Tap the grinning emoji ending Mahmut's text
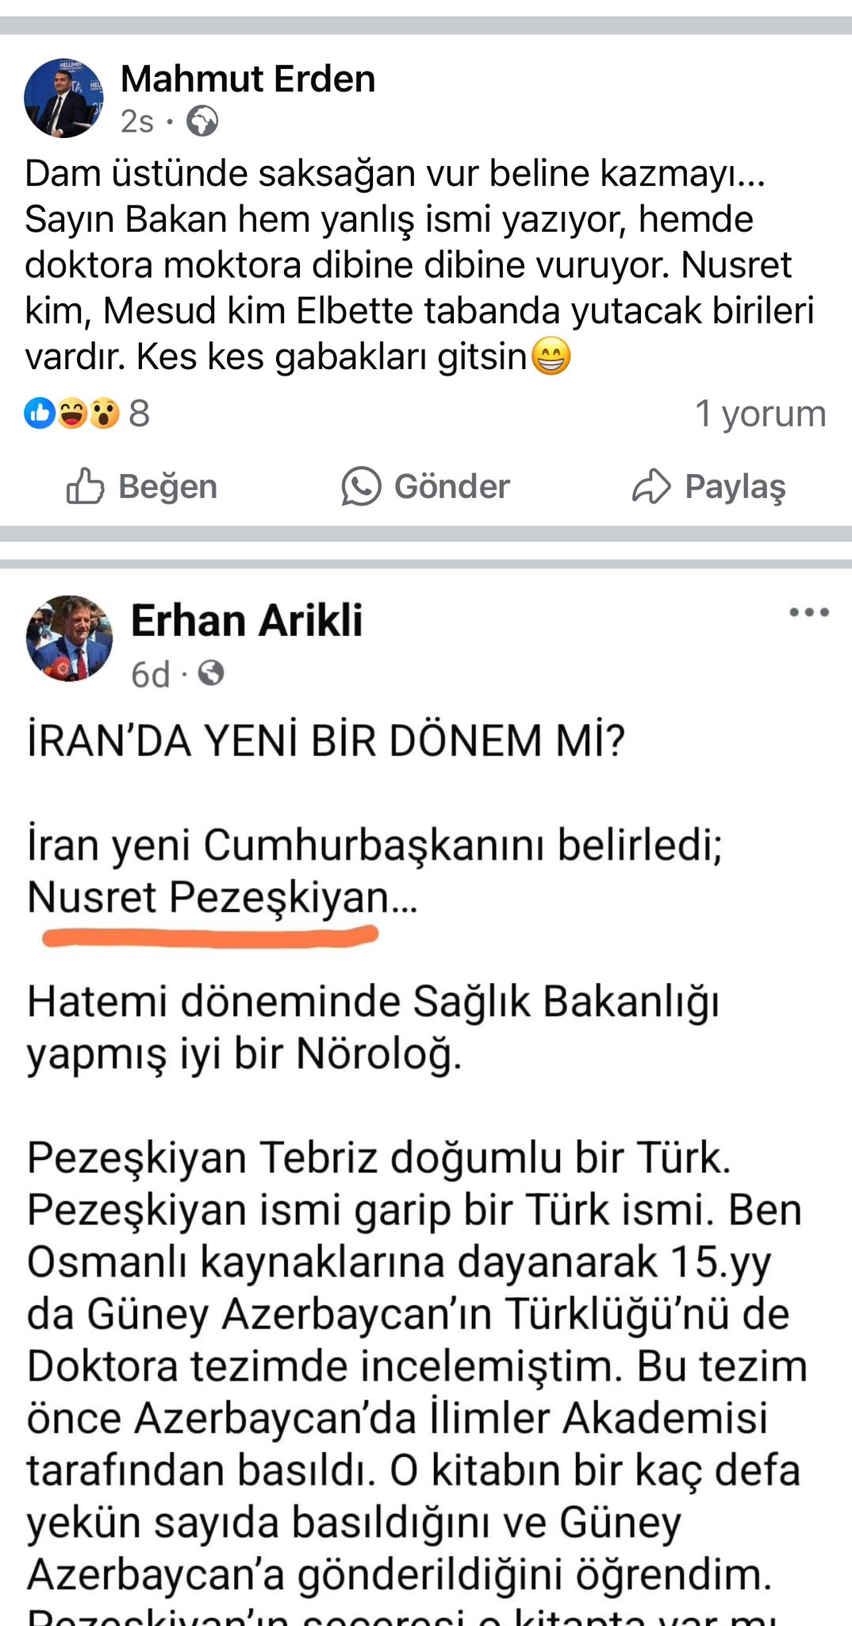852x1626 pixels. pyautogui.click(x=551, y=356)
